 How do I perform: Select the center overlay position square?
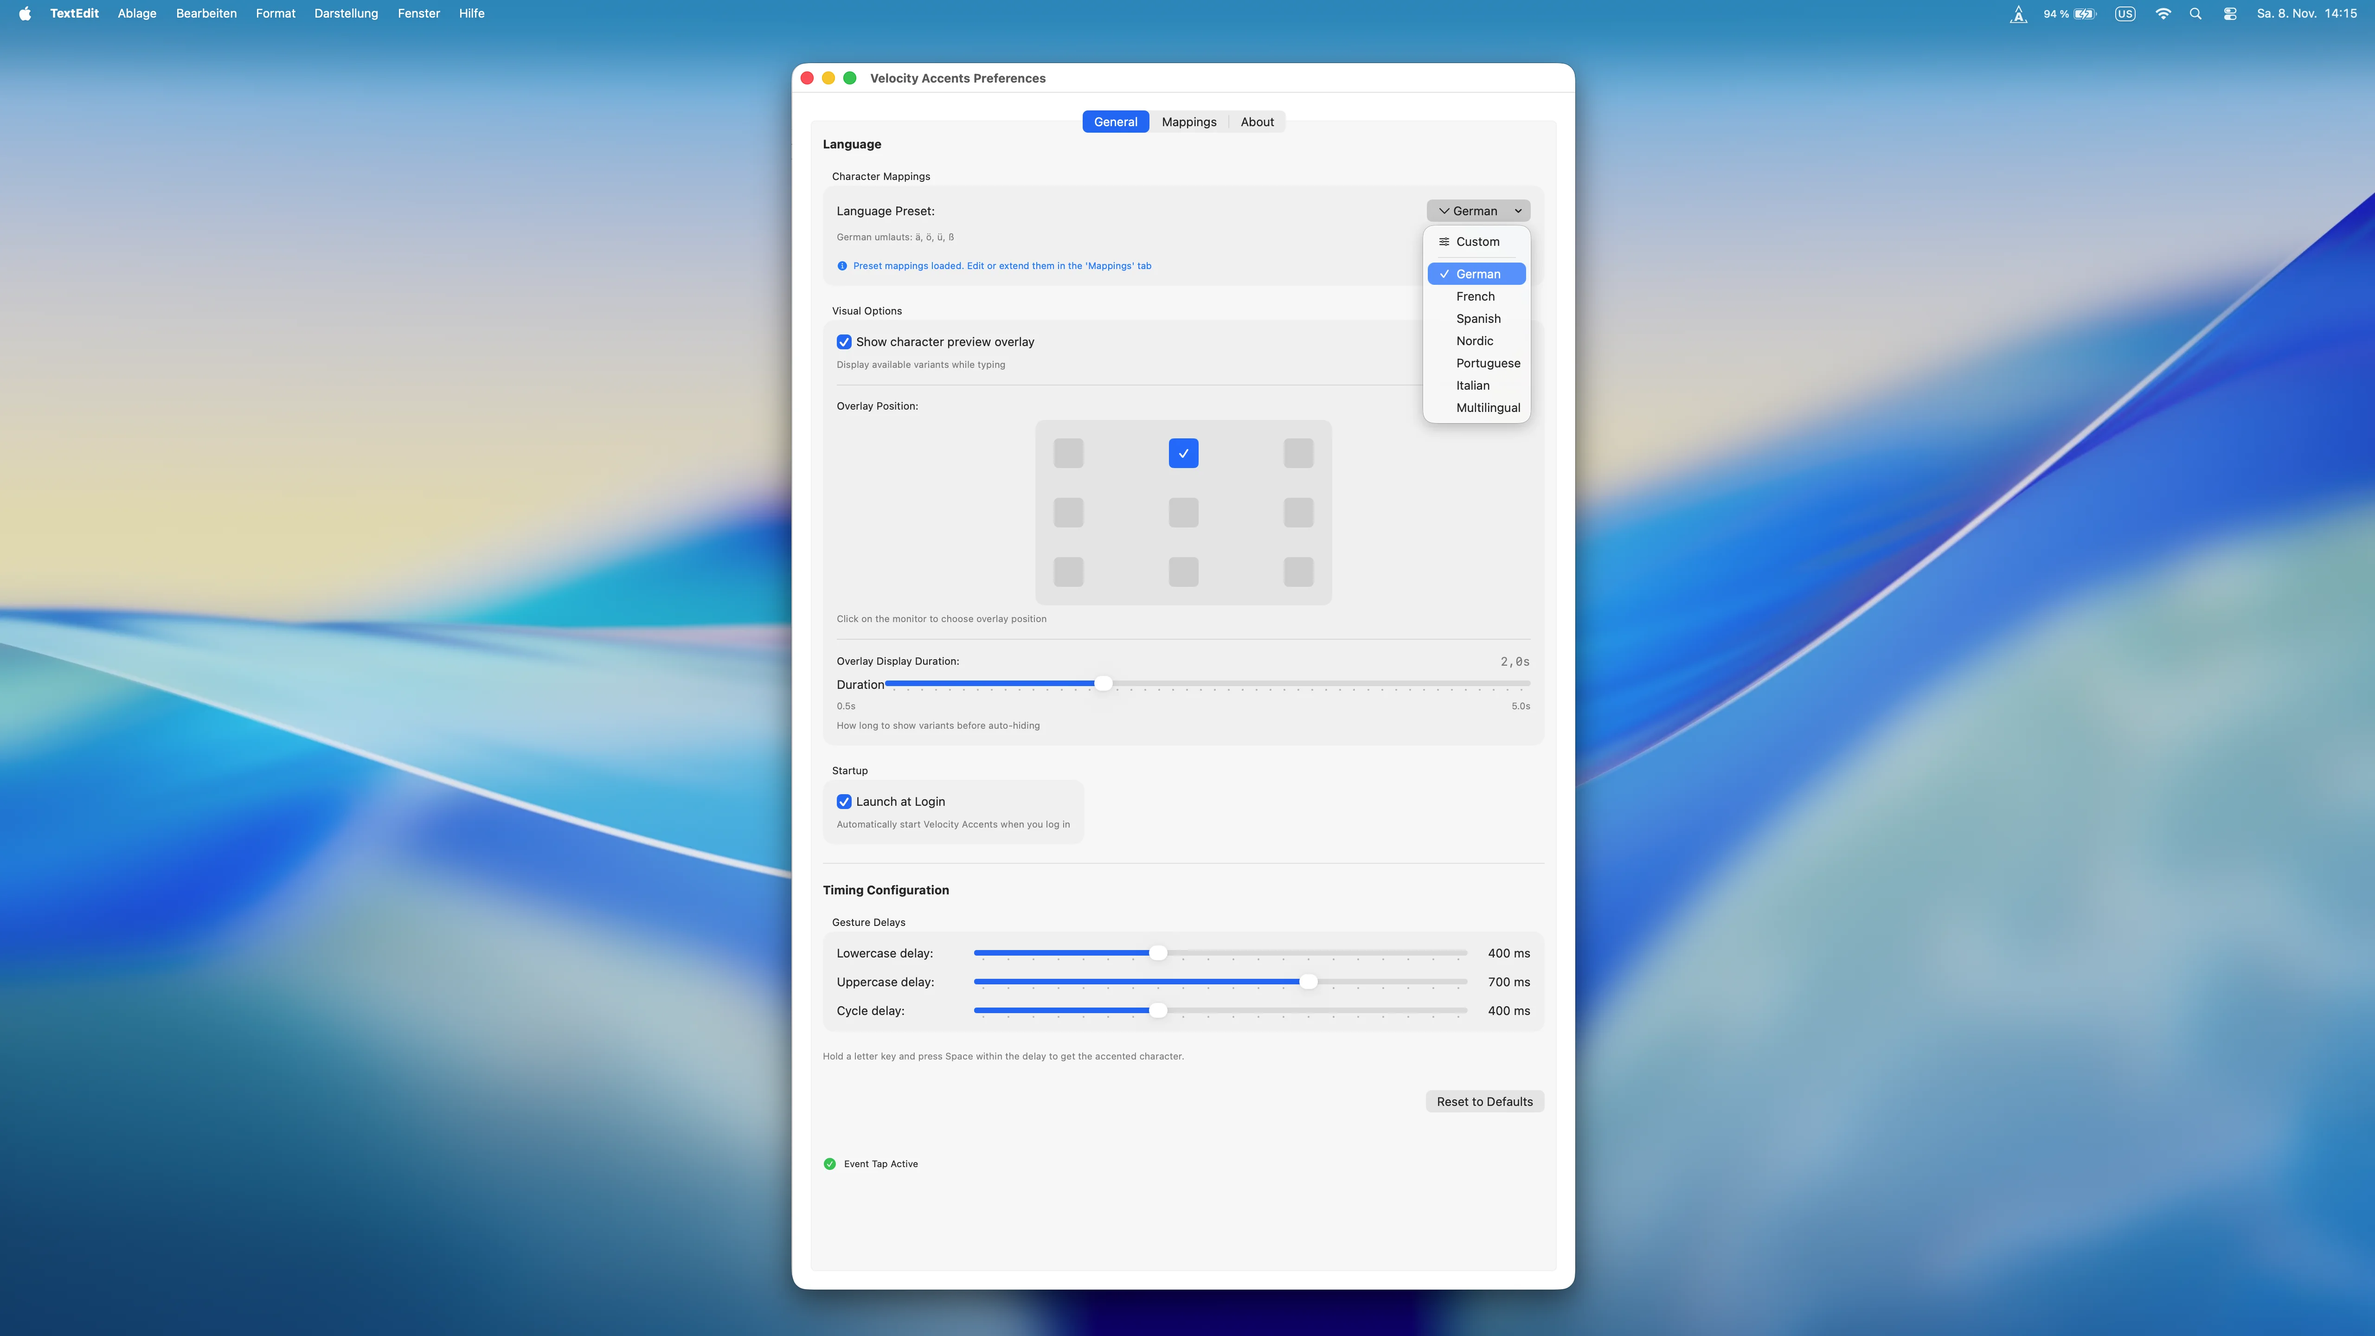point(1183,513)
